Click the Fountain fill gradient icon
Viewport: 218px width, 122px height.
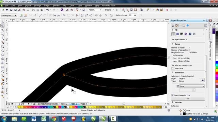182,34
